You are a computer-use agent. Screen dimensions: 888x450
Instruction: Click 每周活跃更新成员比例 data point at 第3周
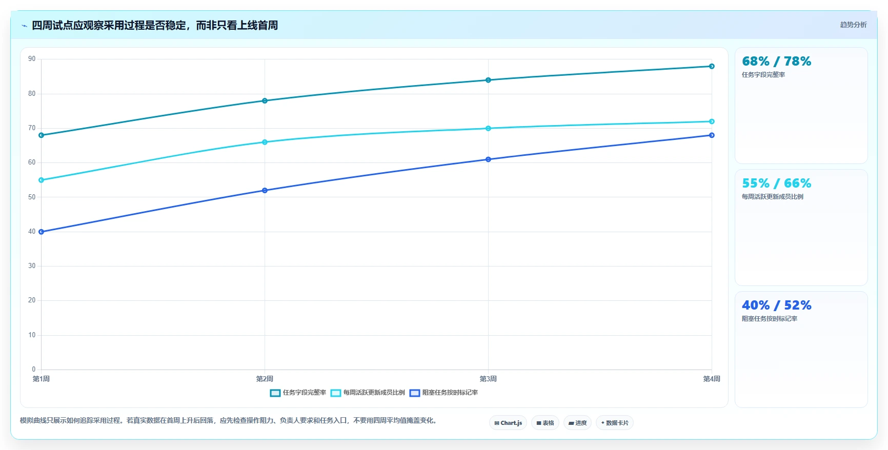488,129
